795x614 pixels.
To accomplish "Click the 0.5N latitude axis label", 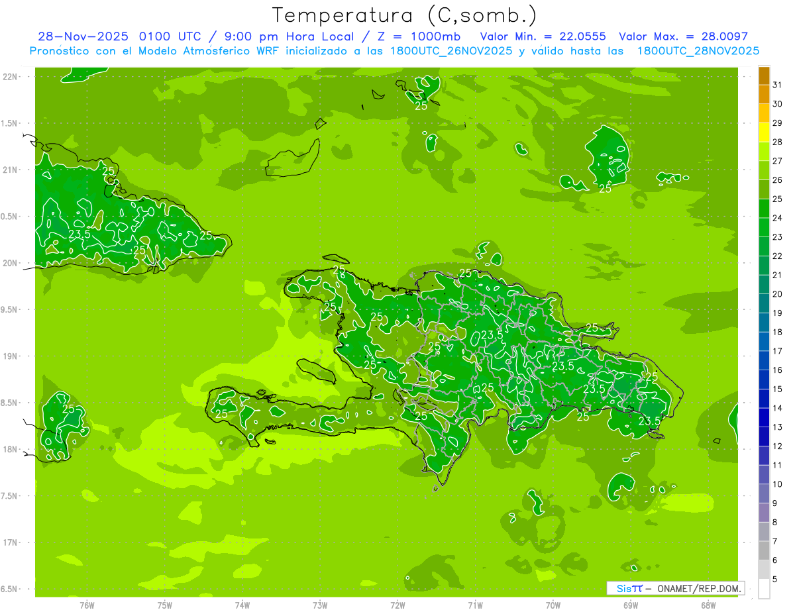I will (10, 217).
